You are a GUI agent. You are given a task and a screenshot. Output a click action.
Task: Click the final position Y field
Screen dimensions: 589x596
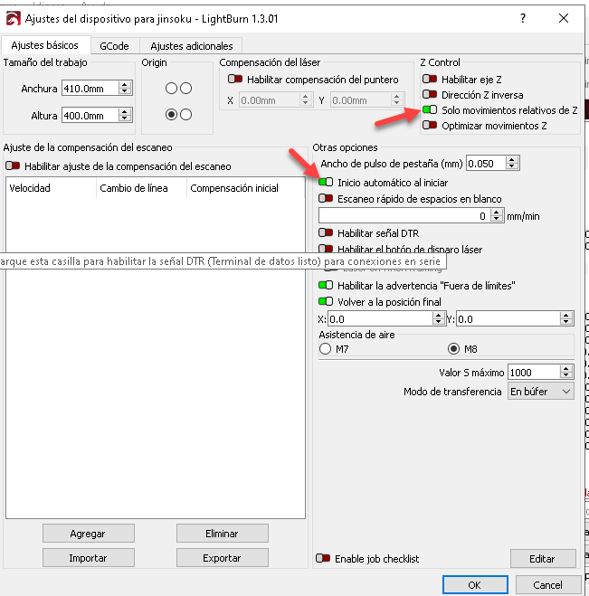508,319
